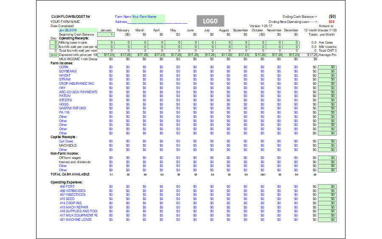The width and height of the screenshot is (382, 239).
Task: Select the 'Ending Cash Balance-->' label
Action: [300, 17]
